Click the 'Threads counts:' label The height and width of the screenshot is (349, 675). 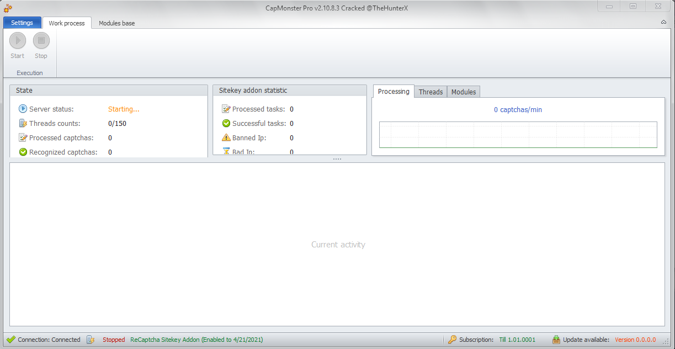55,124
